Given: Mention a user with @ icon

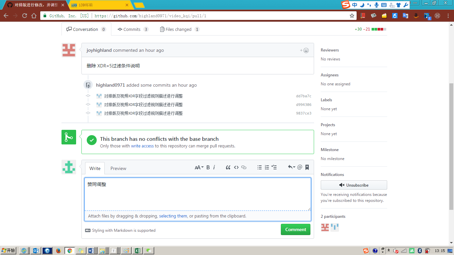Looking at the screenshot, I should pos(300,167).
